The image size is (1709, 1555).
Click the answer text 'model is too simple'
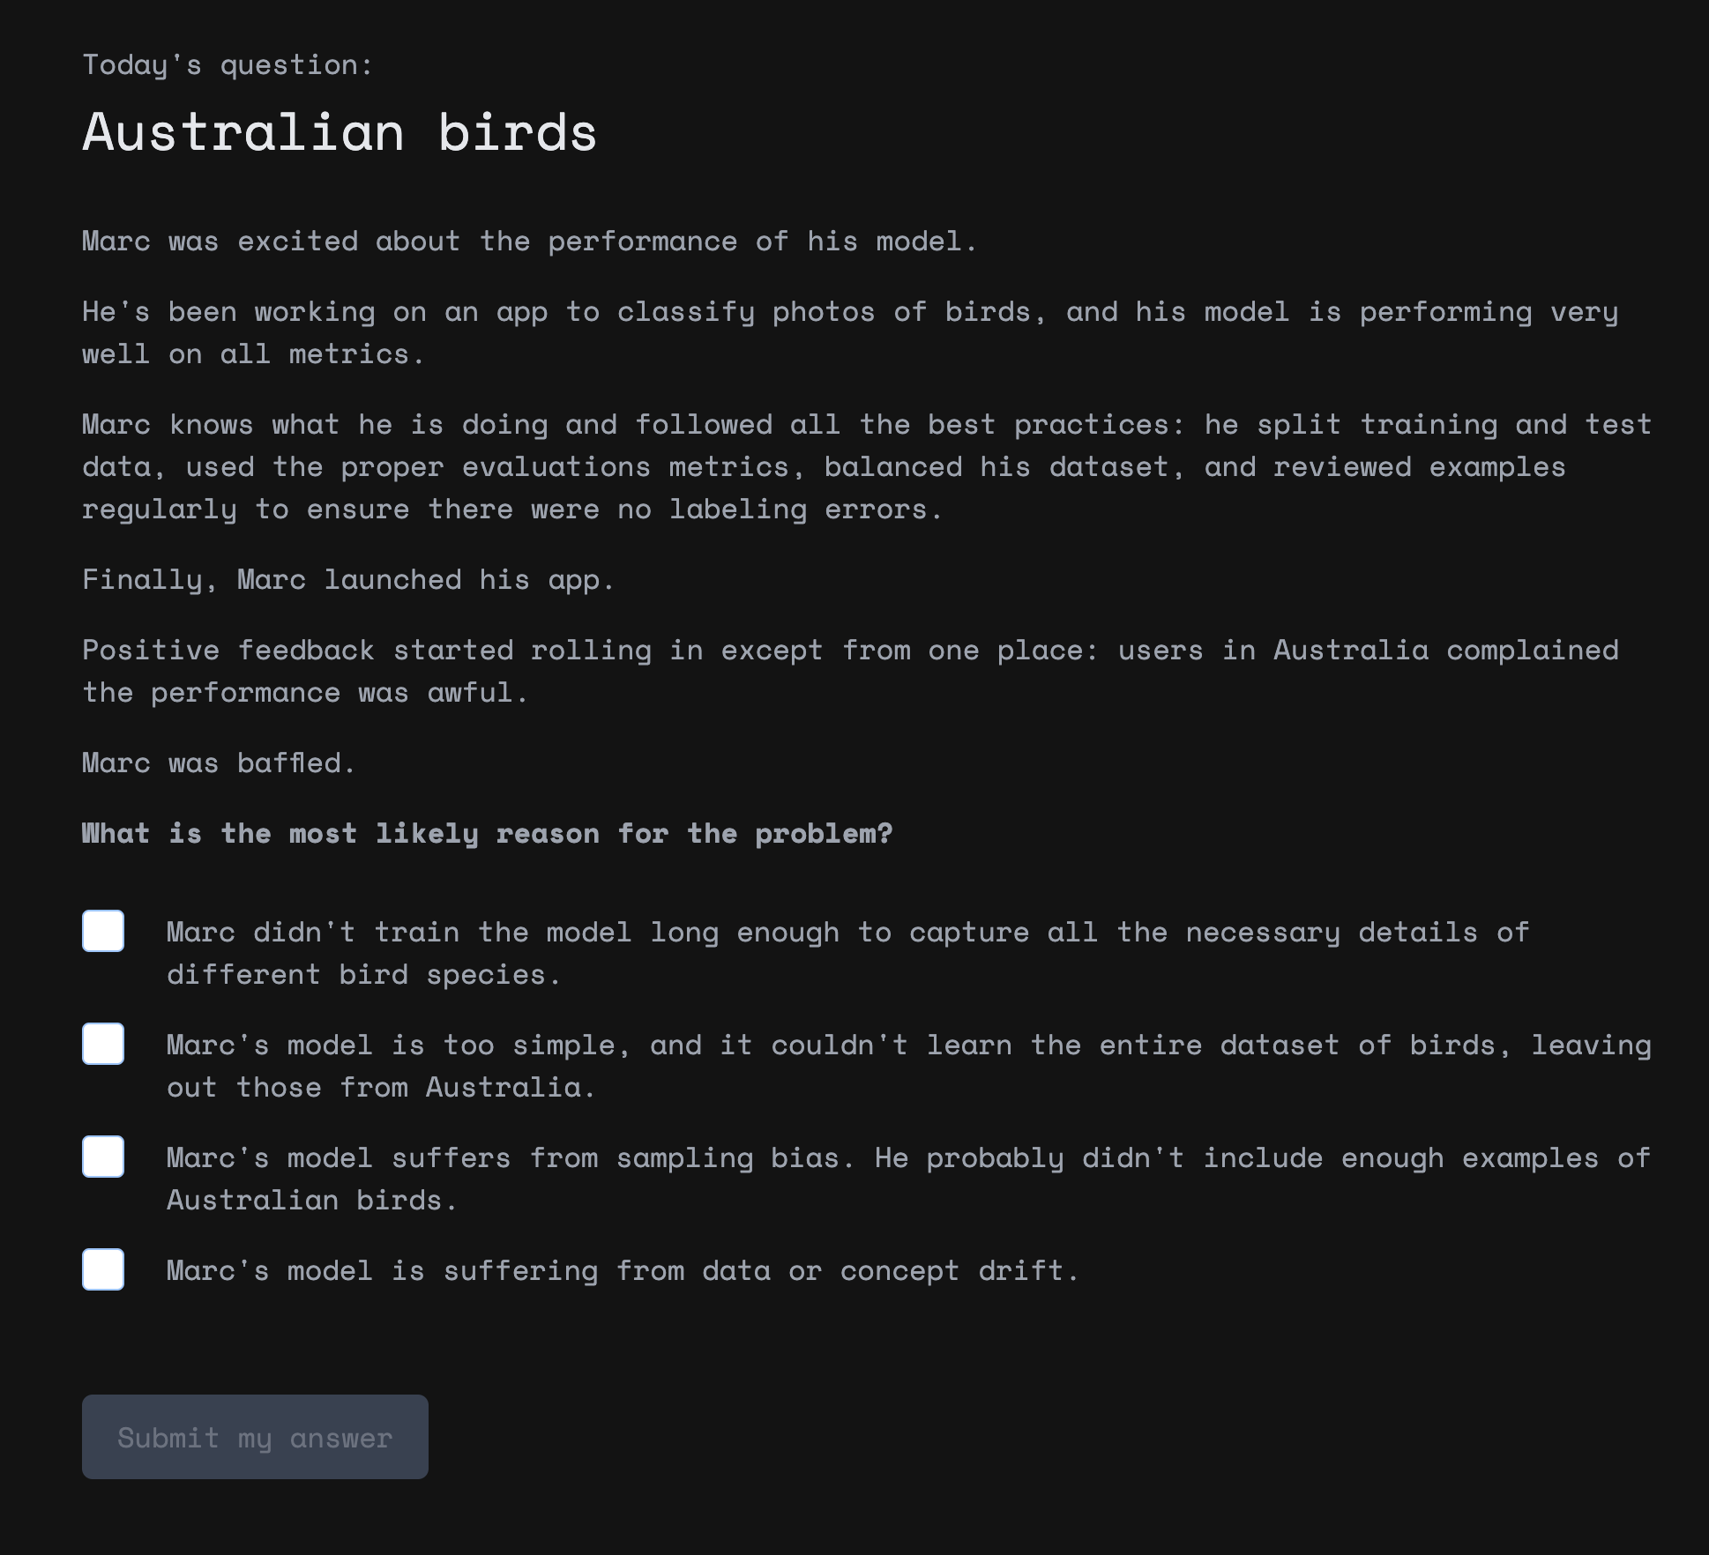909,1066
